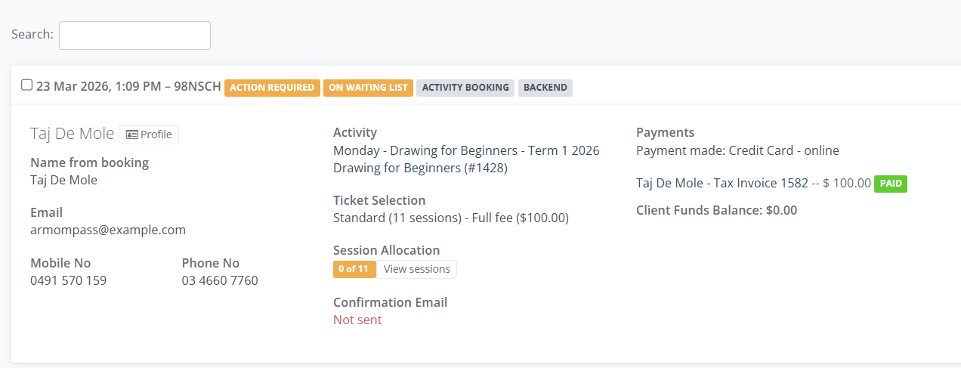961x368 pixels.
Task: Focus the Search text field
Action: pyautogui.click(x=134, y=36)
